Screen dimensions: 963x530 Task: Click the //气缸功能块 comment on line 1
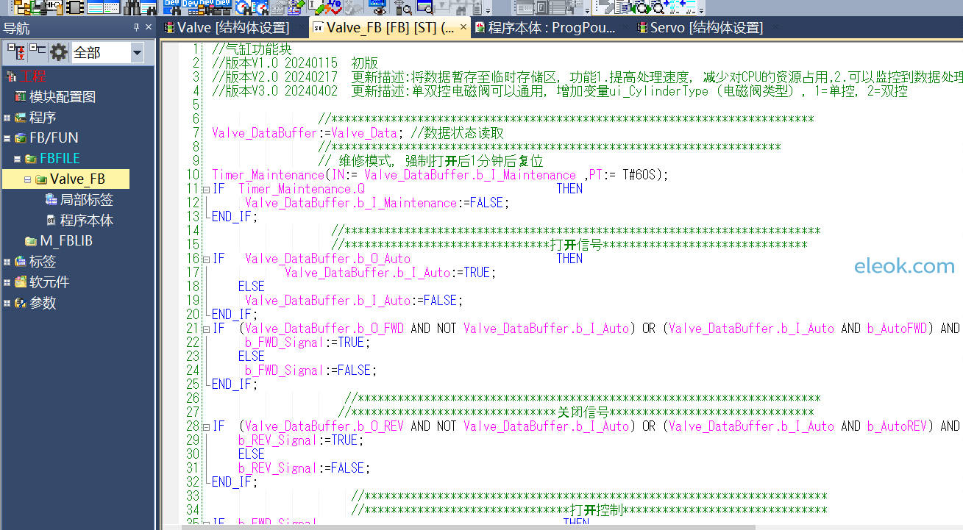pyautogui.click(x=252, y=49)
